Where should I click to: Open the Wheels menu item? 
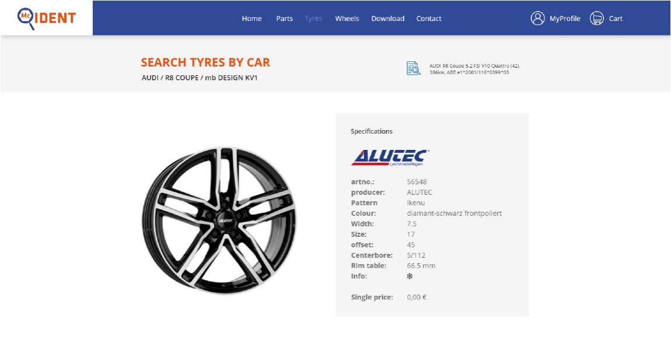tap(347, 19)
